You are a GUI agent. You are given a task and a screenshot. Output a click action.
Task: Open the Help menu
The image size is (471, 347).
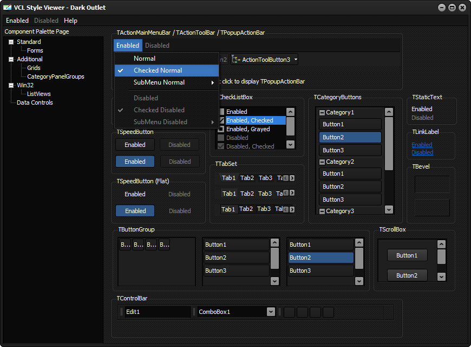70,21
